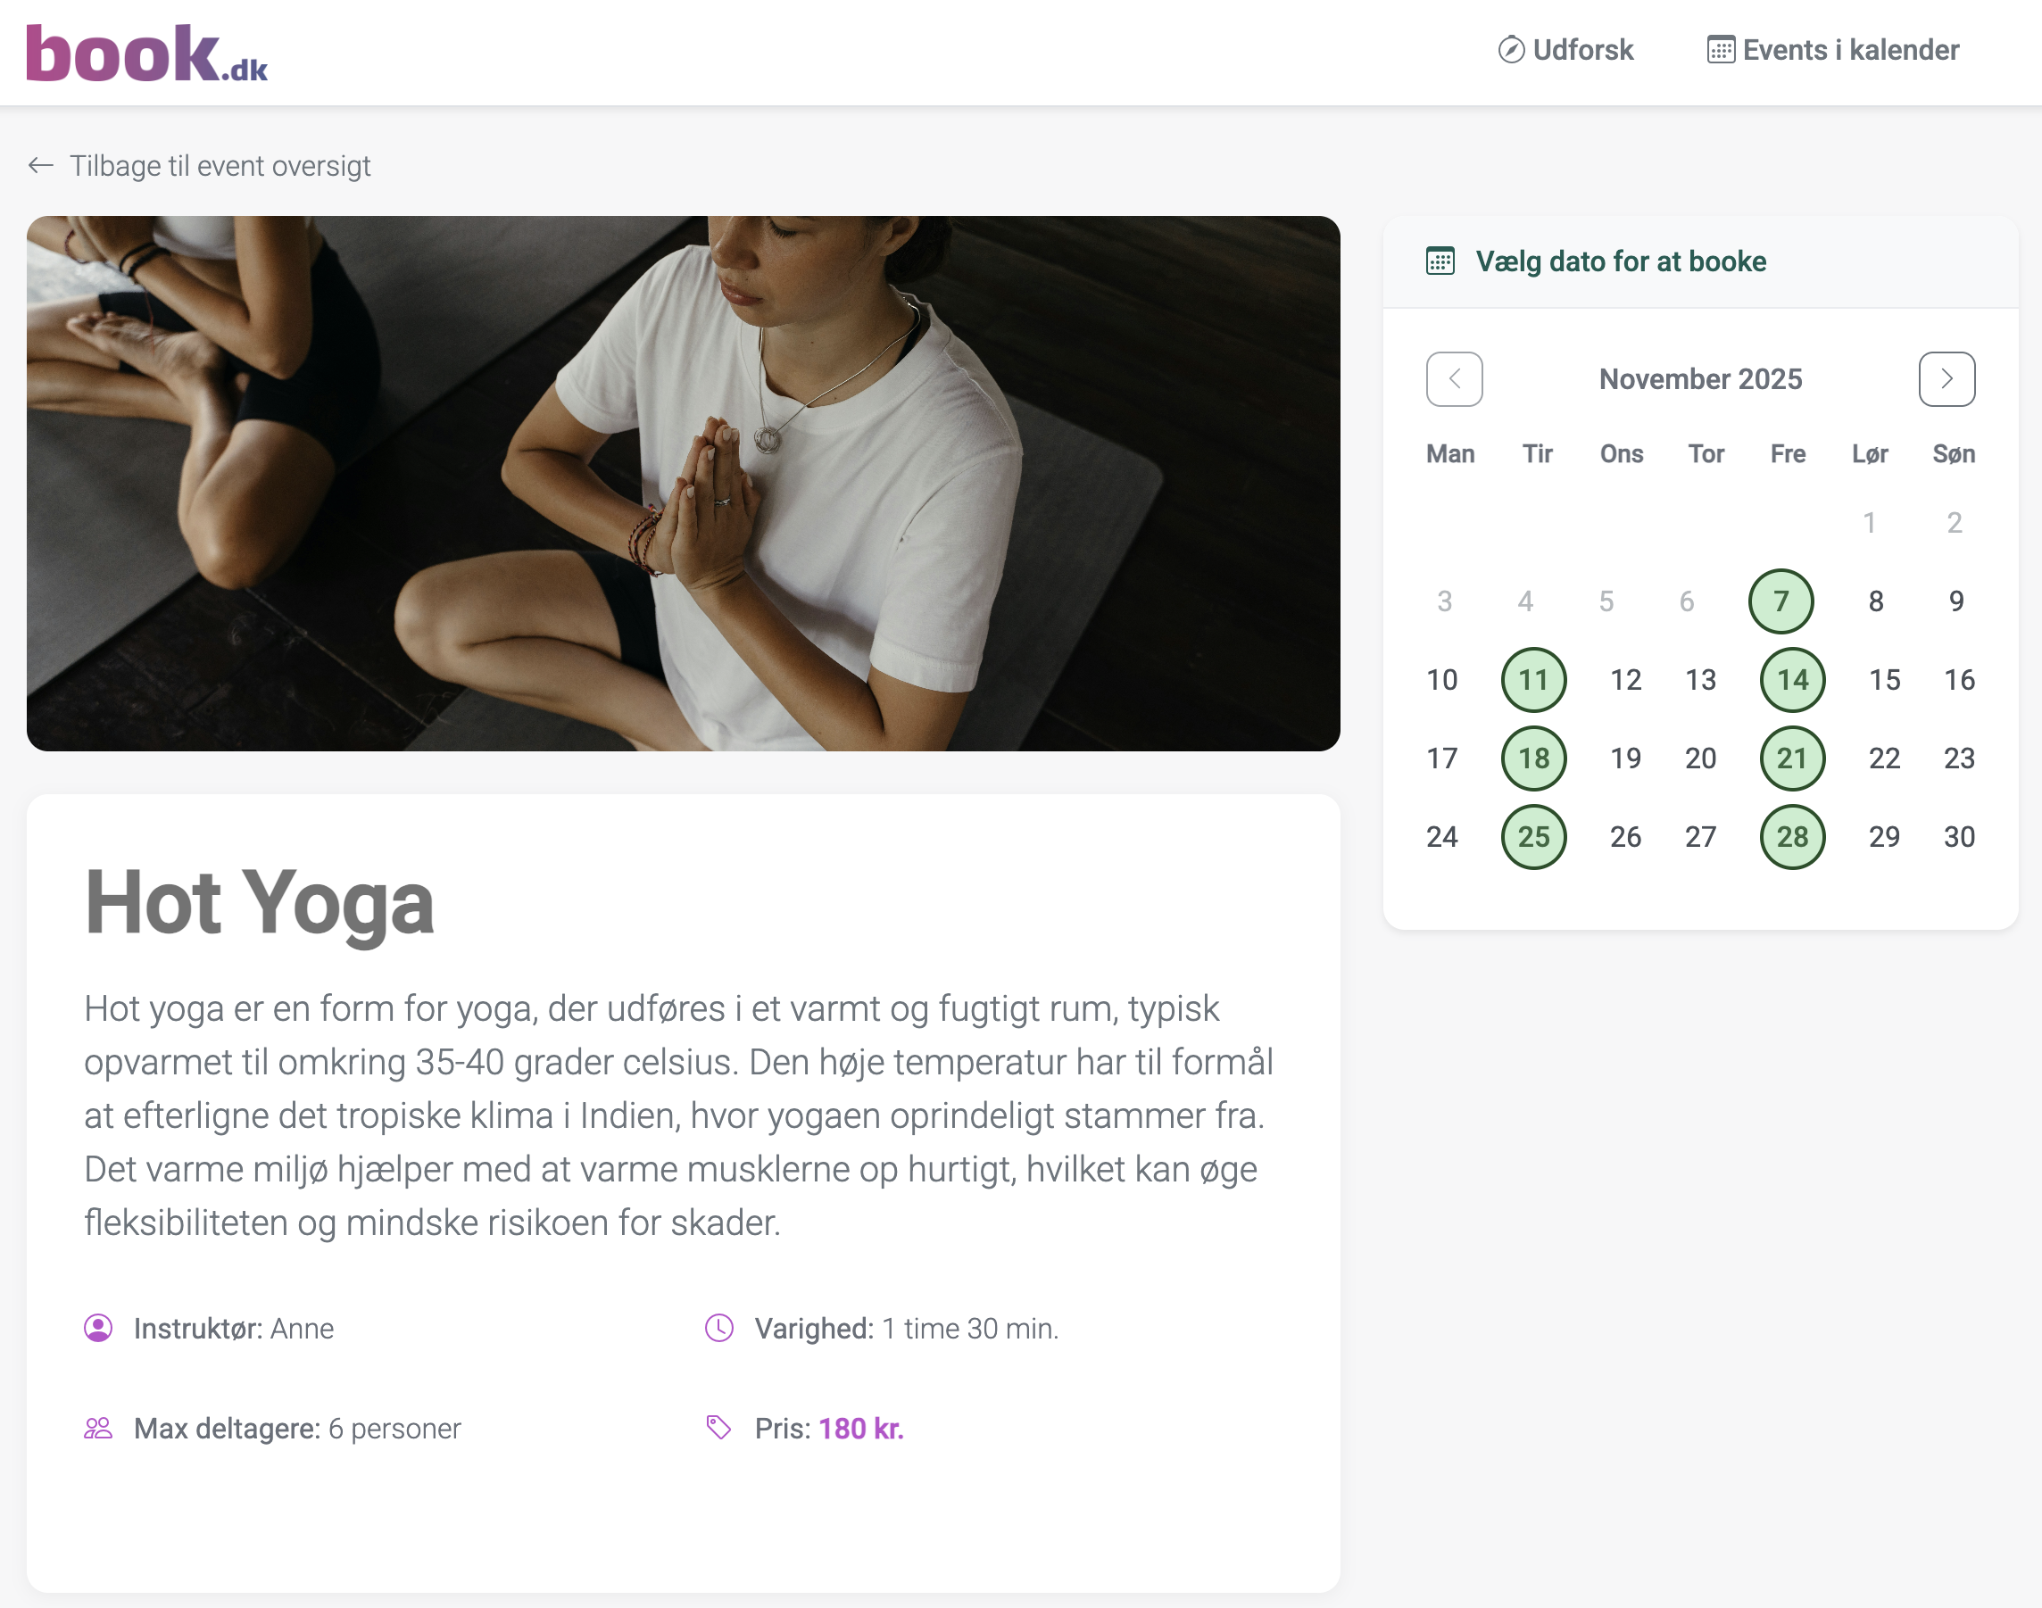2042x1608 pixels.
Task: Select available date 7 November
Action: point(1780,600)
